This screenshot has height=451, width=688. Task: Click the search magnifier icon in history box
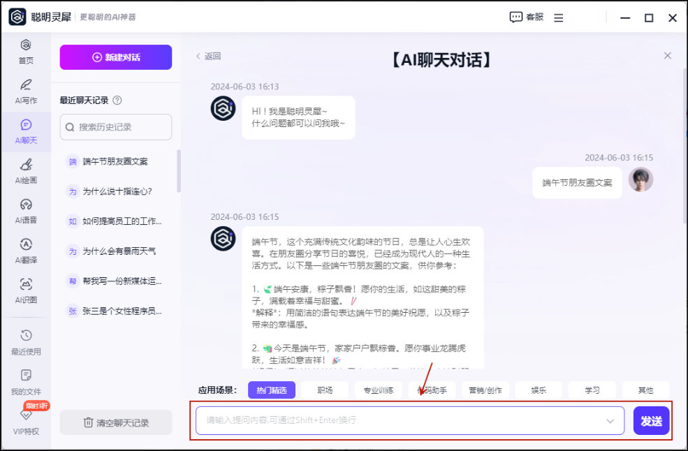69,127
